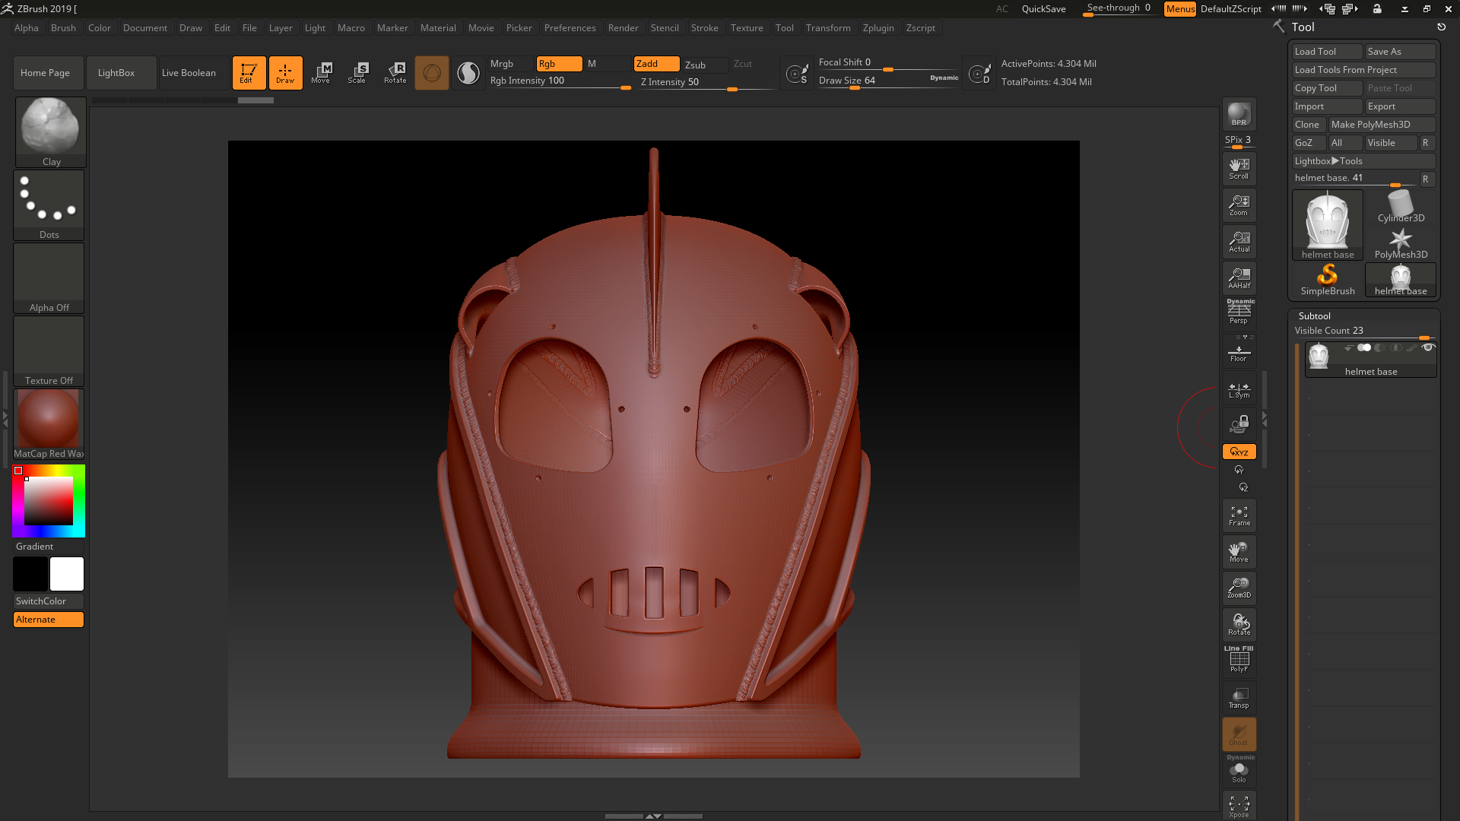Select the Cylinder3D tool
The height and width of the screenshot is (821, 1460).
coord(1401,207)
